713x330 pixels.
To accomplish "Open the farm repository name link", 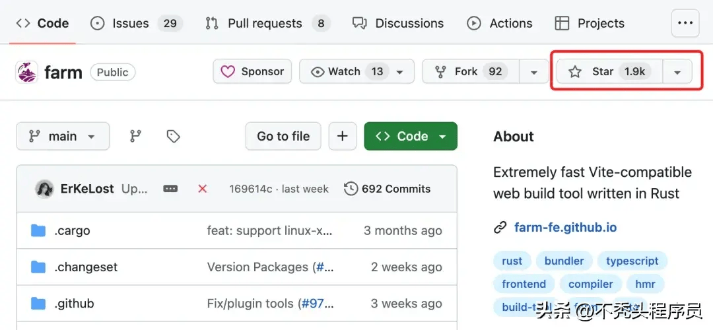I will pyautogui.click(x=63, y=73).
